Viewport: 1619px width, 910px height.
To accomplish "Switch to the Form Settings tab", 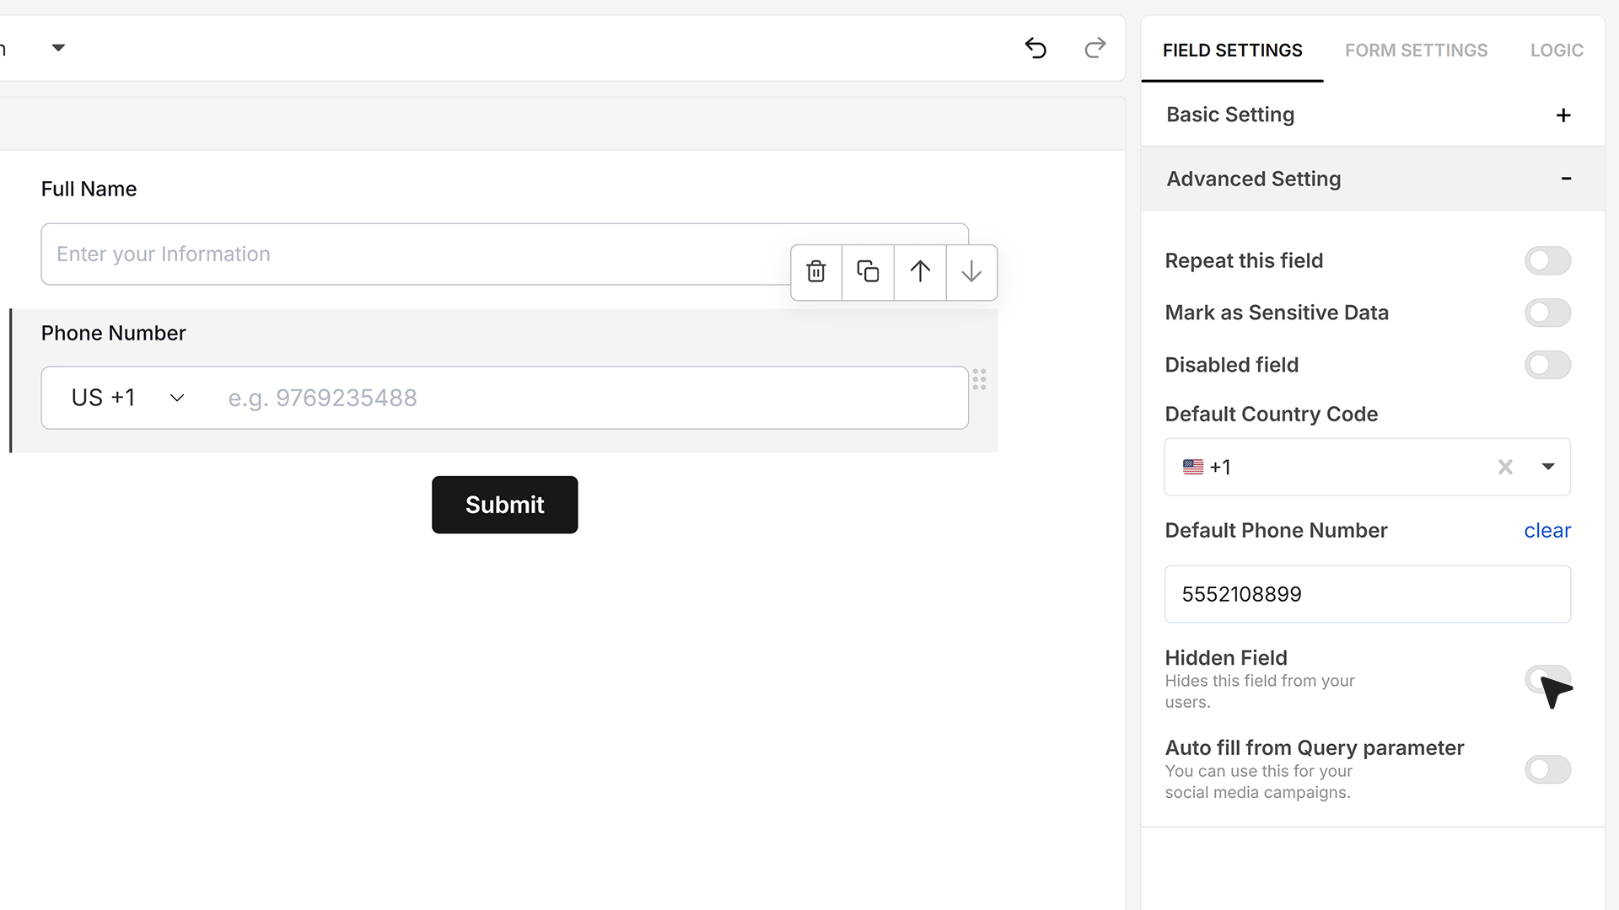I will (1416, 51).
